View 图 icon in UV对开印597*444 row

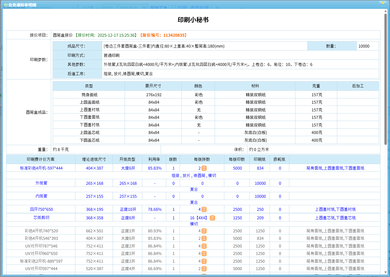click(204, 269)
